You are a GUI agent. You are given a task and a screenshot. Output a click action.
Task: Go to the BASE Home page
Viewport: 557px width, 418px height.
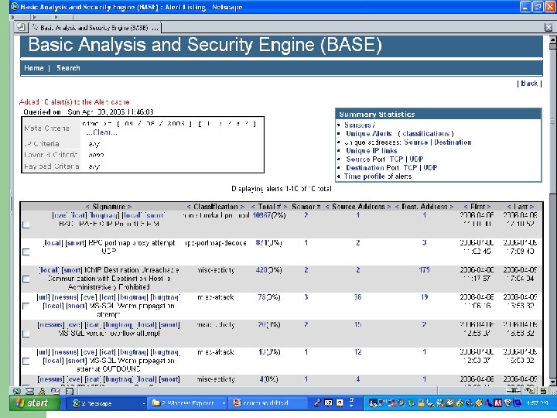point(34,68)
